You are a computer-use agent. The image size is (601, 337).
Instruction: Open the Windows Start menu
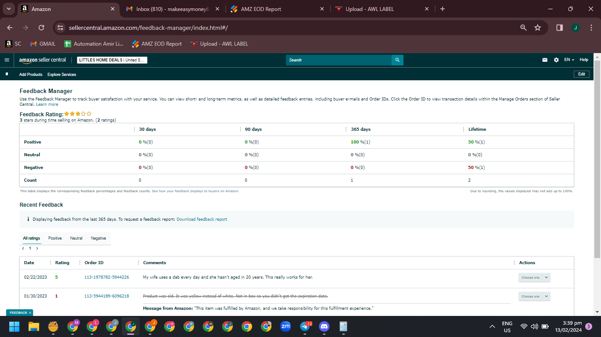tap(15, 326)
